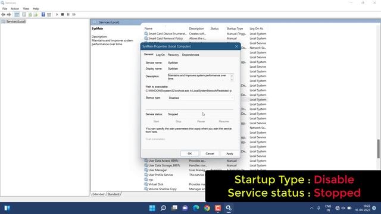The width and height of the screenshot is (381, 214).
Task: Select User Data Access service row
Action: pyautogui.click(x=205, y=160)
